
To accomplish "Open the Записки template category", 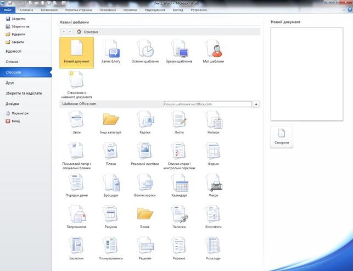I will (x=179, y=217).
